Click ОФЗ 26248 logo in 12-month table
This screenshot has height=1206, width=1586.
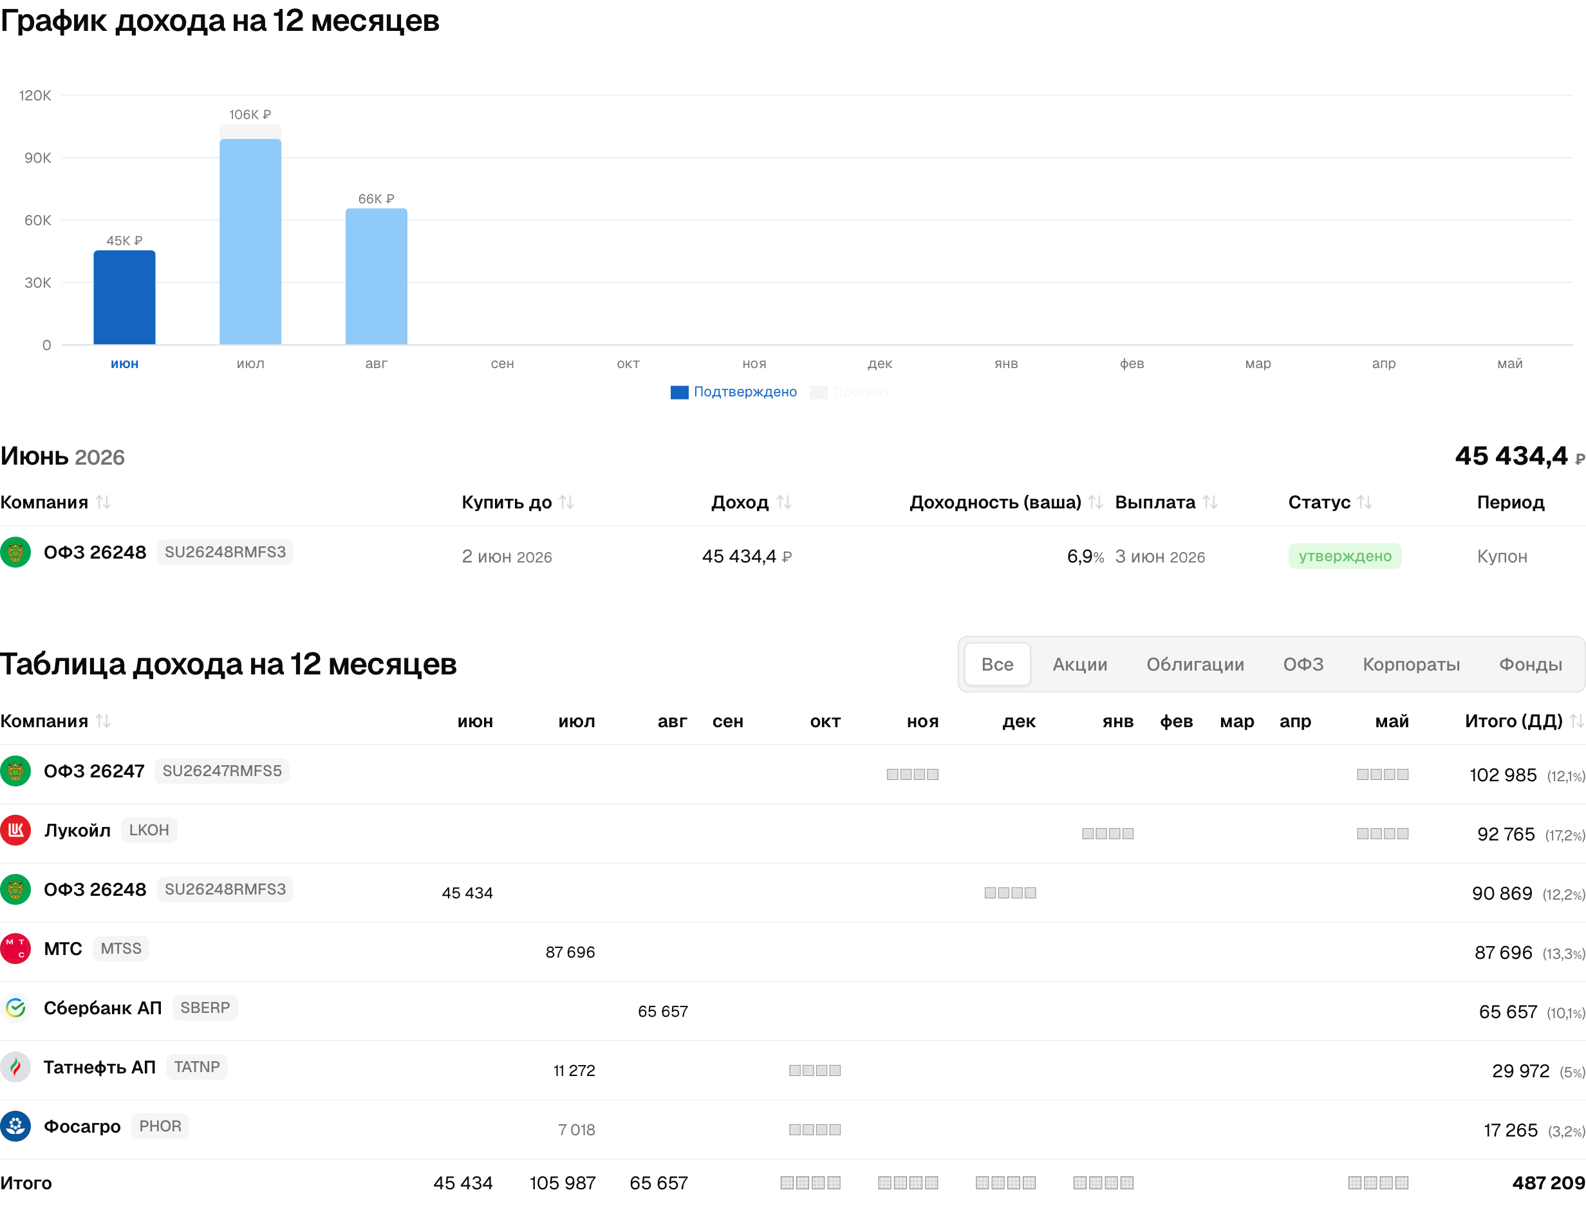pos(16,890)
